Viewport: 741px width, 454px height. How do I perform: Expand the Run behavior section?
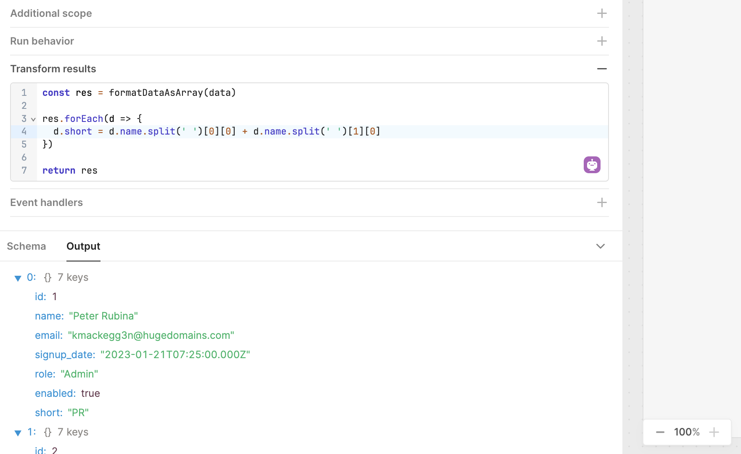point(602,41)
